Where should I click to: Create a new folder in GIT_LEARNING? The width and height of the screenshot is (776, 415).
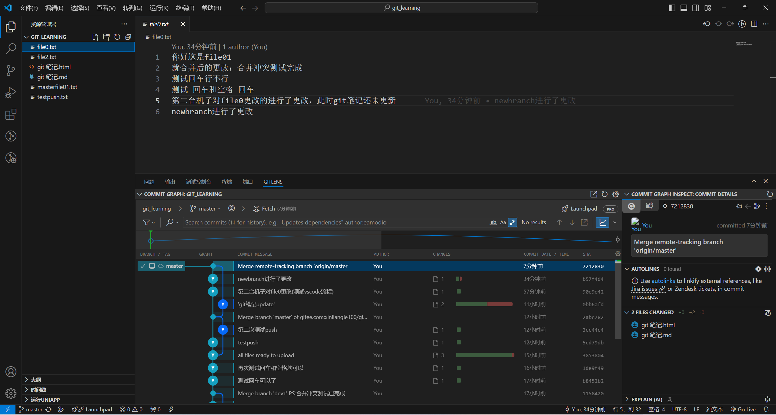106,37
